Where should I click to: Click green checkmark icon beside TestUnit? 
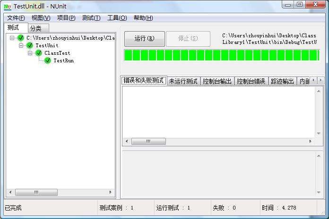point(30,45)
